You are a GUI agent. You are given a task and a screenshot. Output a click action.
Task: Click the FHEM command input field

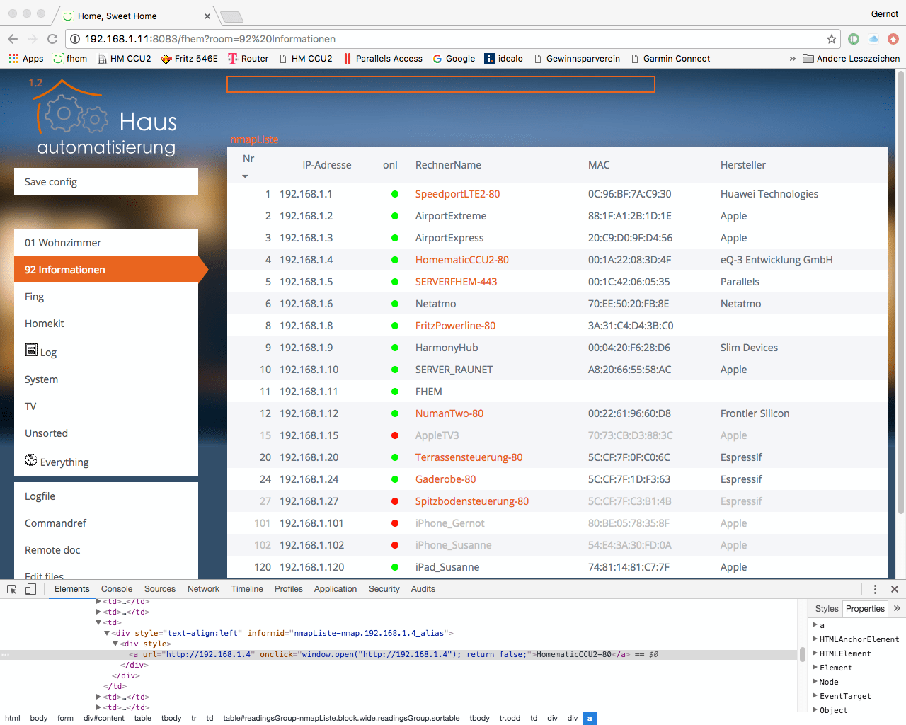tap(440, 84)
